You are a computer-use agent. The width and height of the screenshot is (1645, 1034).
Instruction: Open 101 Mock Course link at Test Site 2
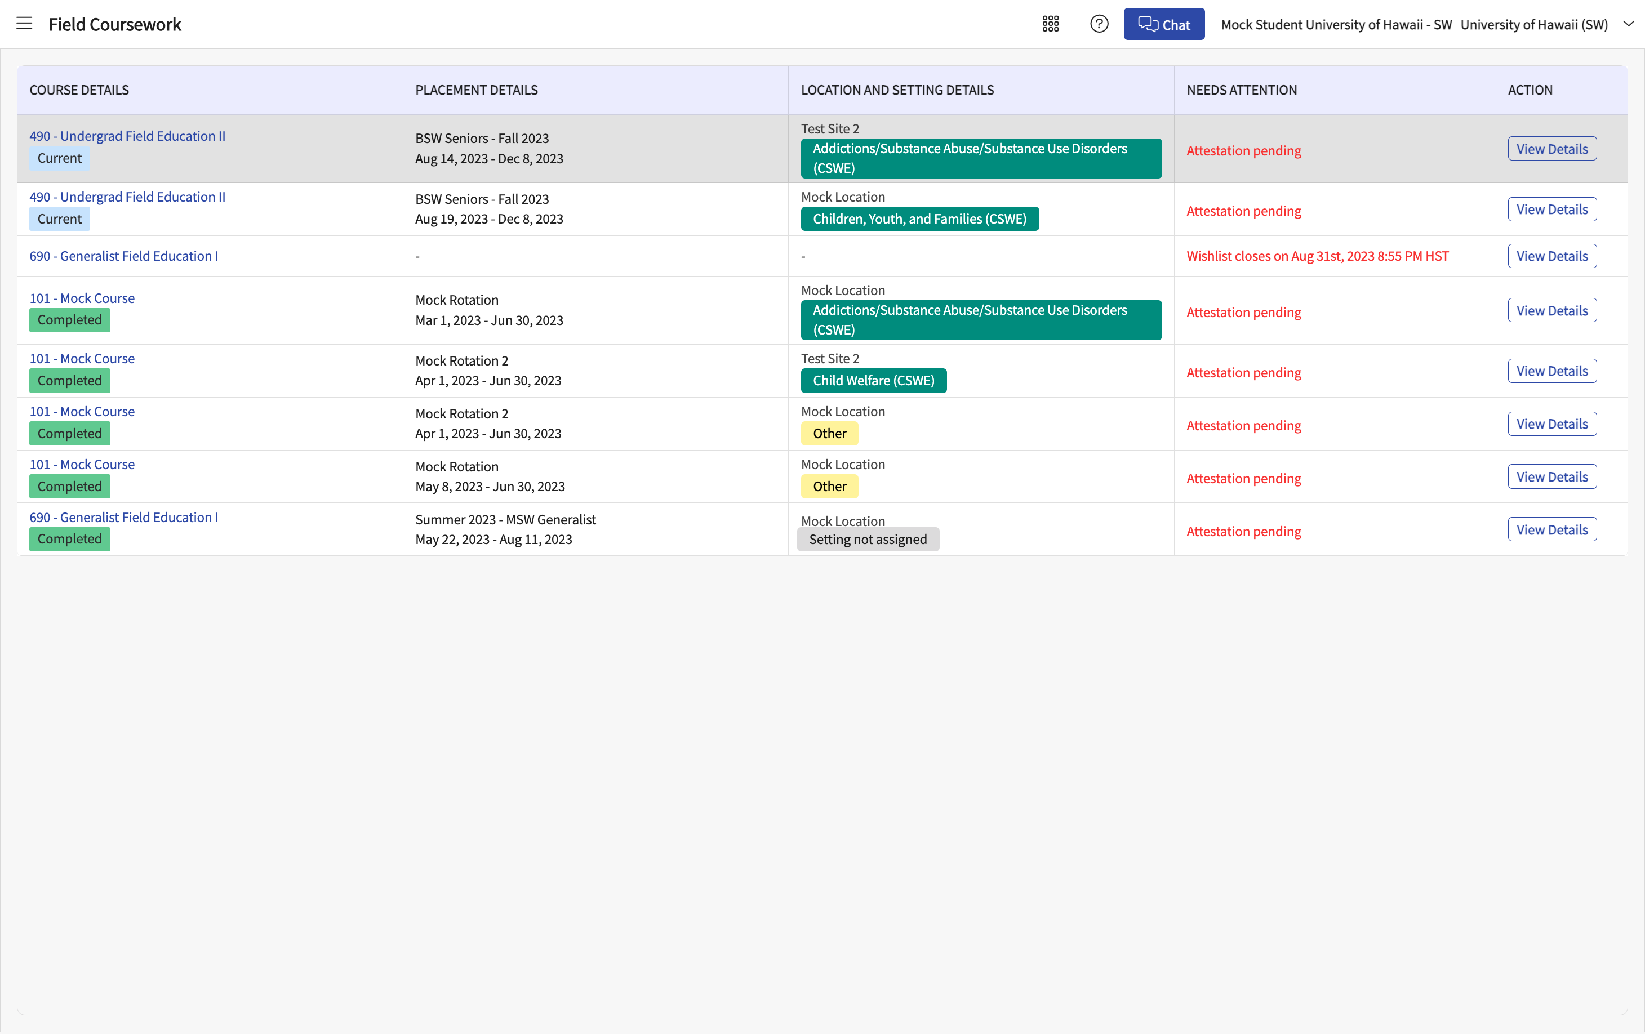[82, 359]
